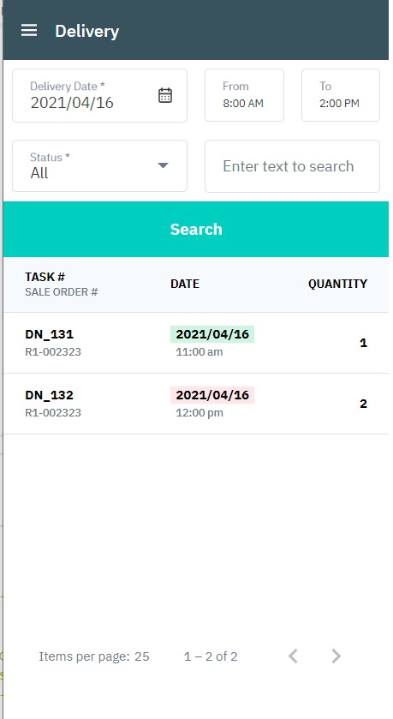The width and height of the screenshot is (393, 719).
Task: Select the Delivery Date field
Action: pyautogui.click(x=99, y=95)
